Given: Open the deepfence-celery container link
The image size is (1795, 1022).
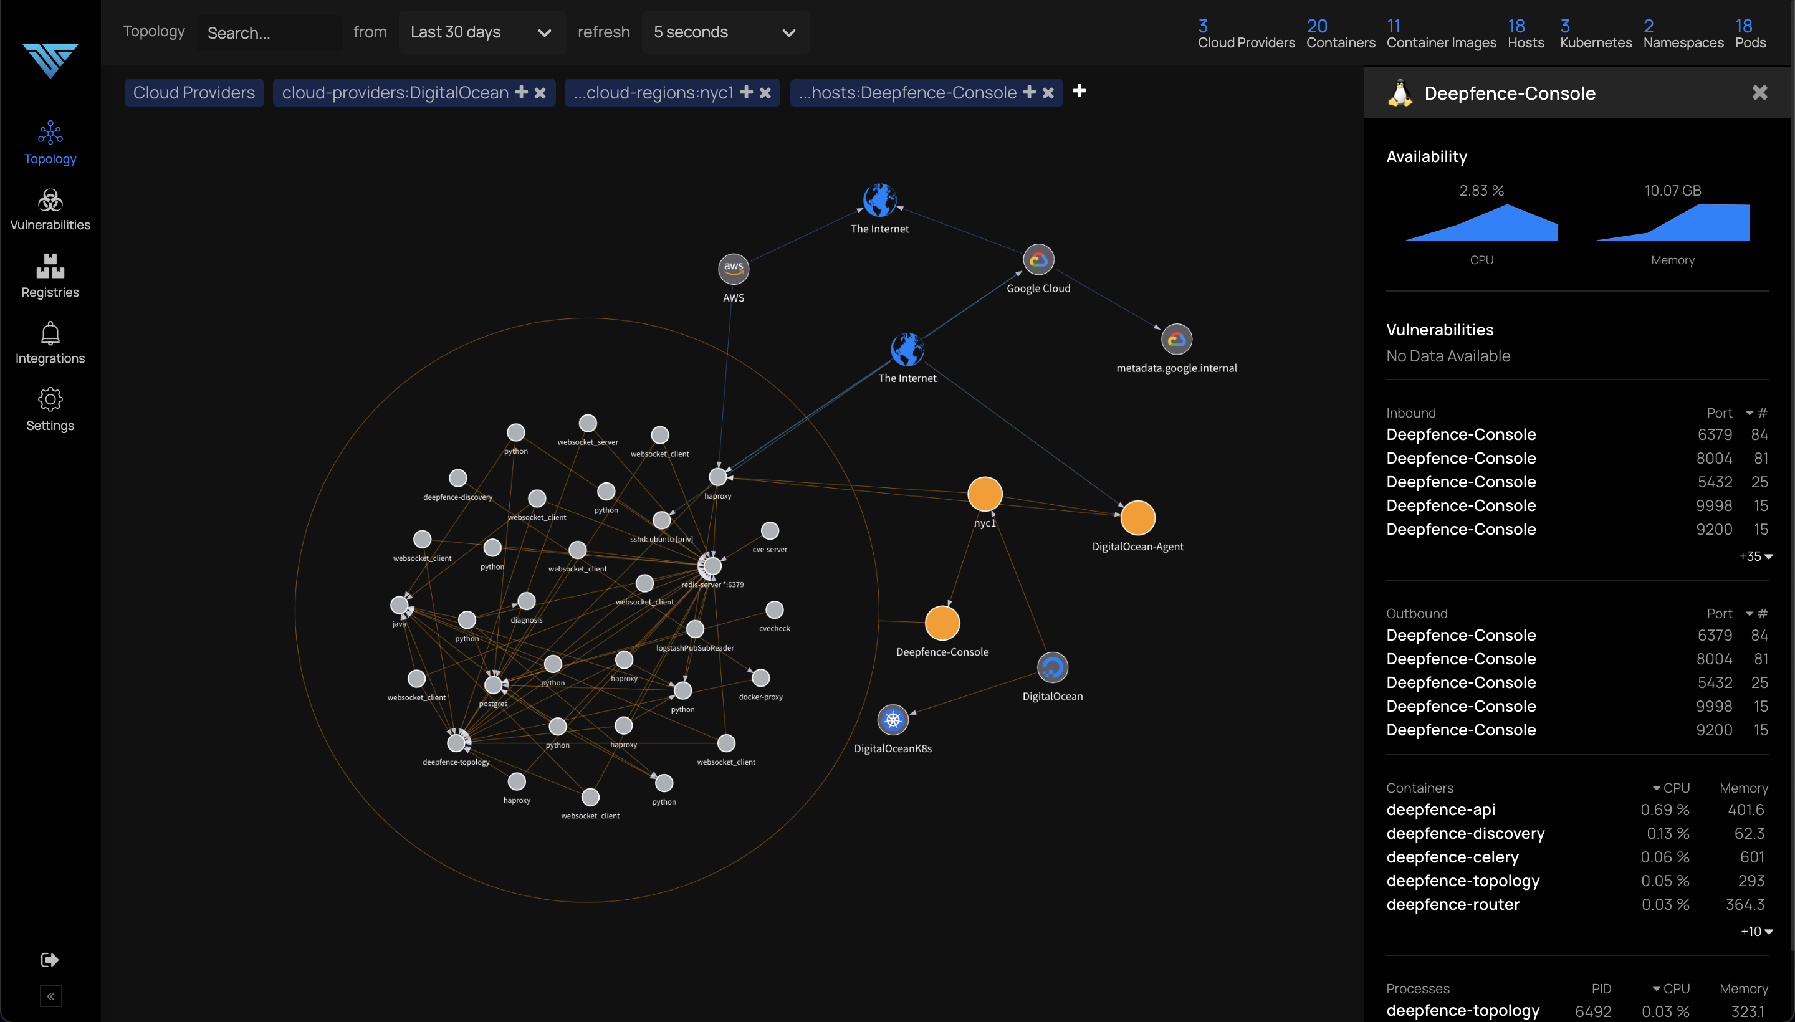Looking at the screenshot, I should point(1452,857).
